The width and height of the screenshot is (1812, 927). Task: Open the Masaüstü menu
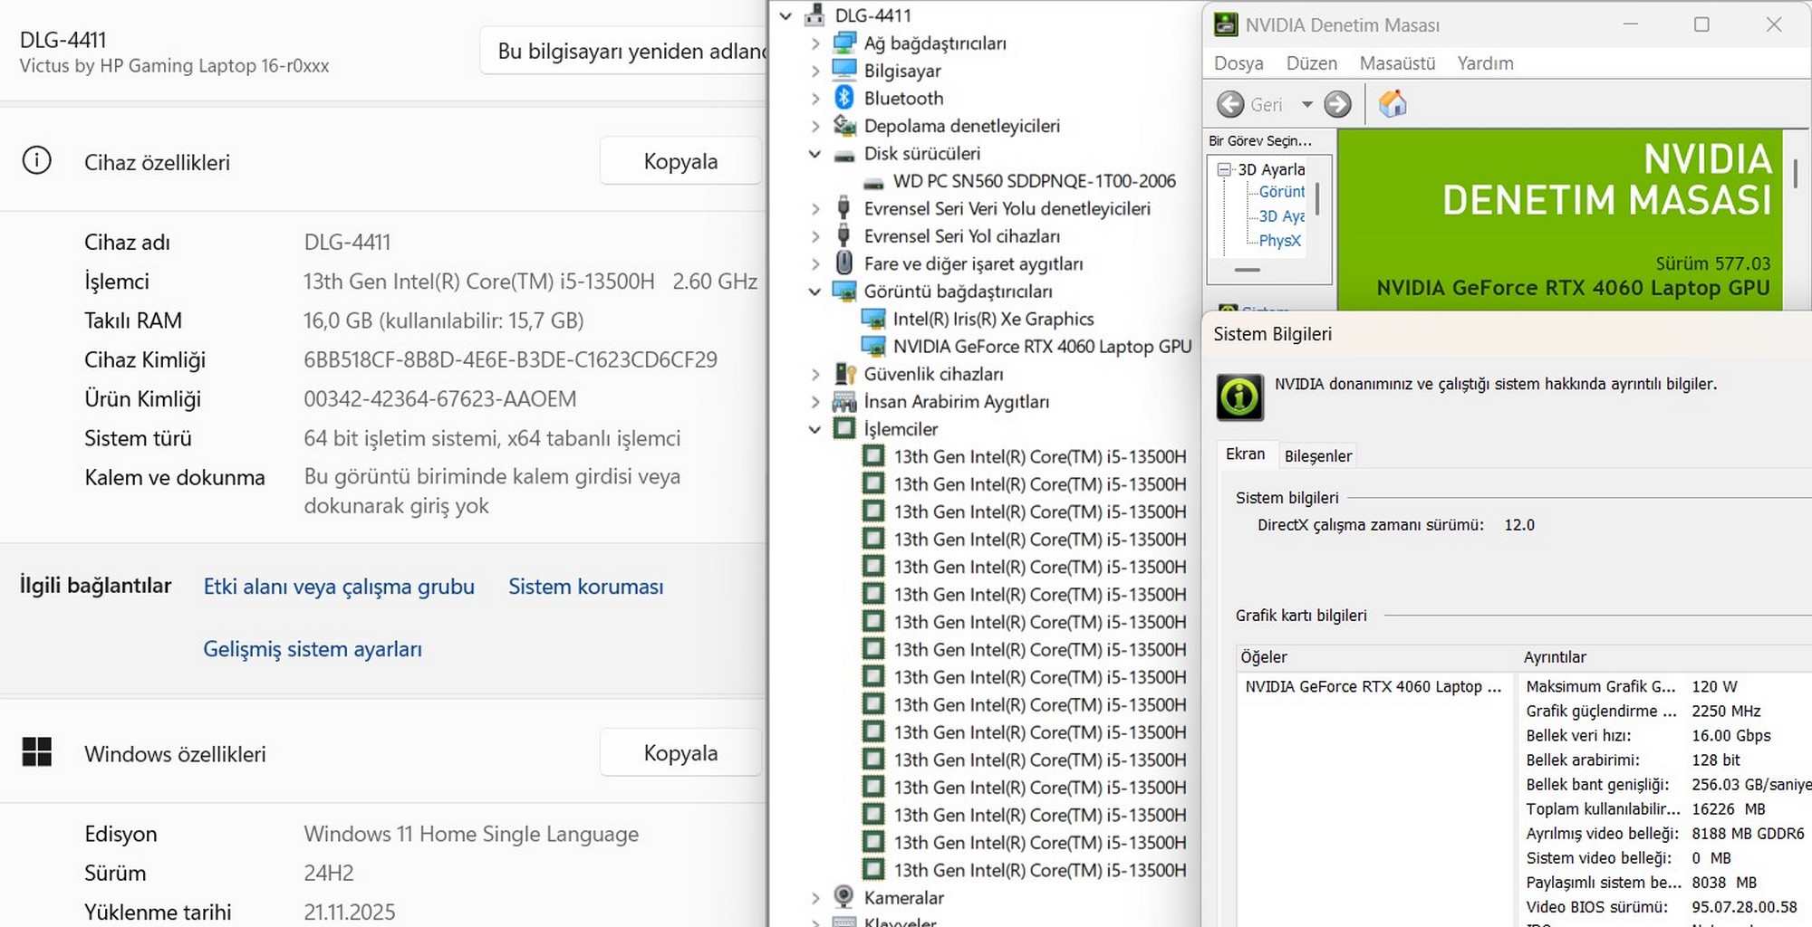click(x=1397, y=63)
